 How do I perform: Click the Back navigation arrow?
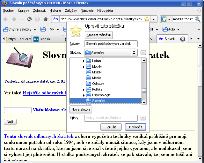5,19
